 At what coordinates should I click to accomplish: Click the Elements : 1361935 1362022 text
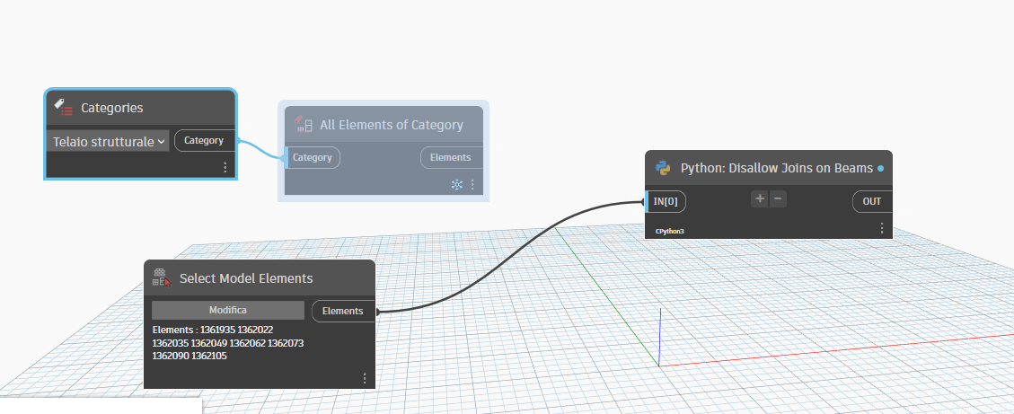click(213, 330)
